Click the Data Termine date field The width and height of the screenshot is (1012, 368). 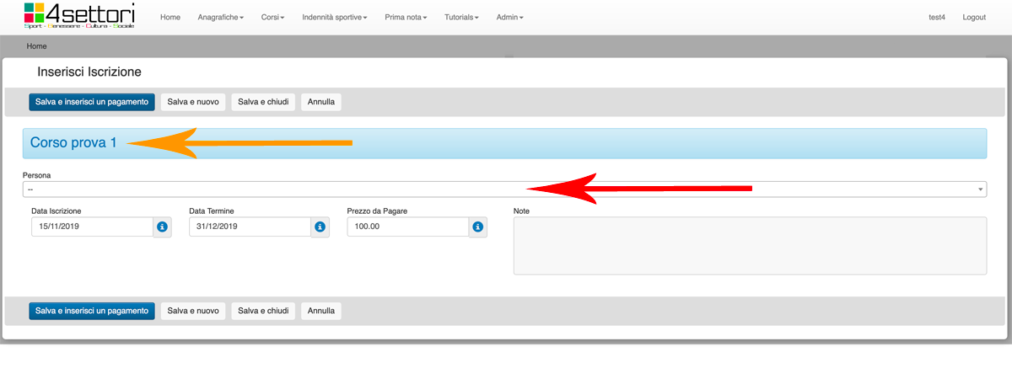click(250, 227)
